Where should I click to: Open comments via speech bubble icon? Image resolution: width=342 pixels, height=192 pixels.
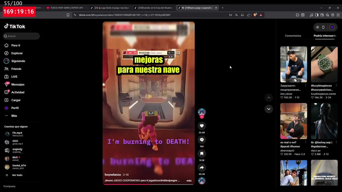tap(202, 139)
